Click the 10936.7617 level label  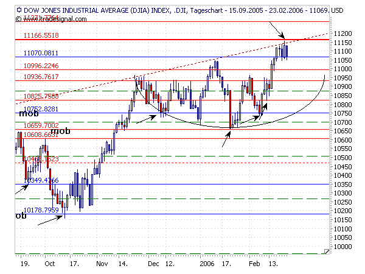click(x=41, y=77)
